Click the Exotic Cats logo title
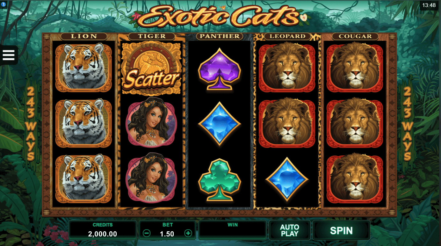This screenshot has width=441, height=246. [220, 16]
